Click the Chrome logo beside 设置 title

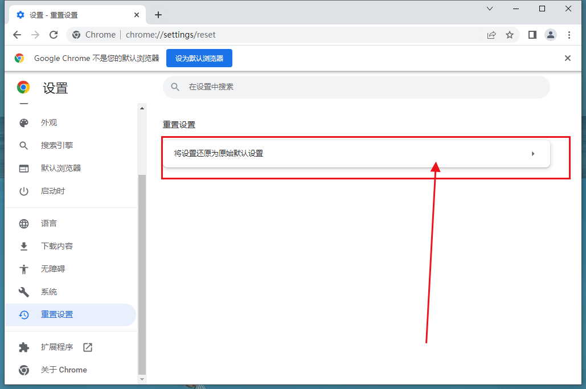click(x=23, y=88)
